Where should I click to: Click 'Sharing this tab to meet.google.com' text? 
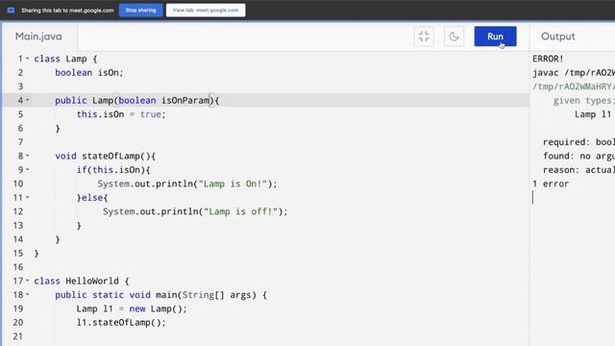click(67, 11)
